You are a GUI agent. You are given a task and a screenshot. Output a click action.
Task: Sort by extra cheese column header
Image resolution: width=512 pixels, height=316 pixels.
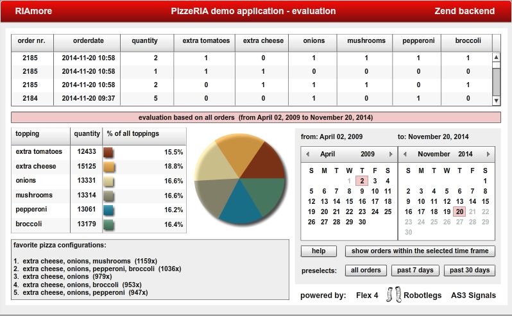point(262,43)
